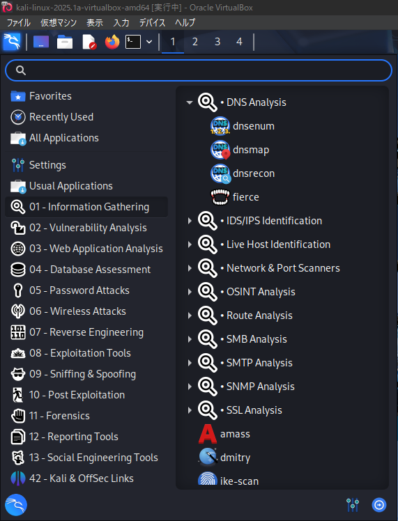
Task: Open the Kali dragon applications menu button
Action: click(x=12, y=42)
